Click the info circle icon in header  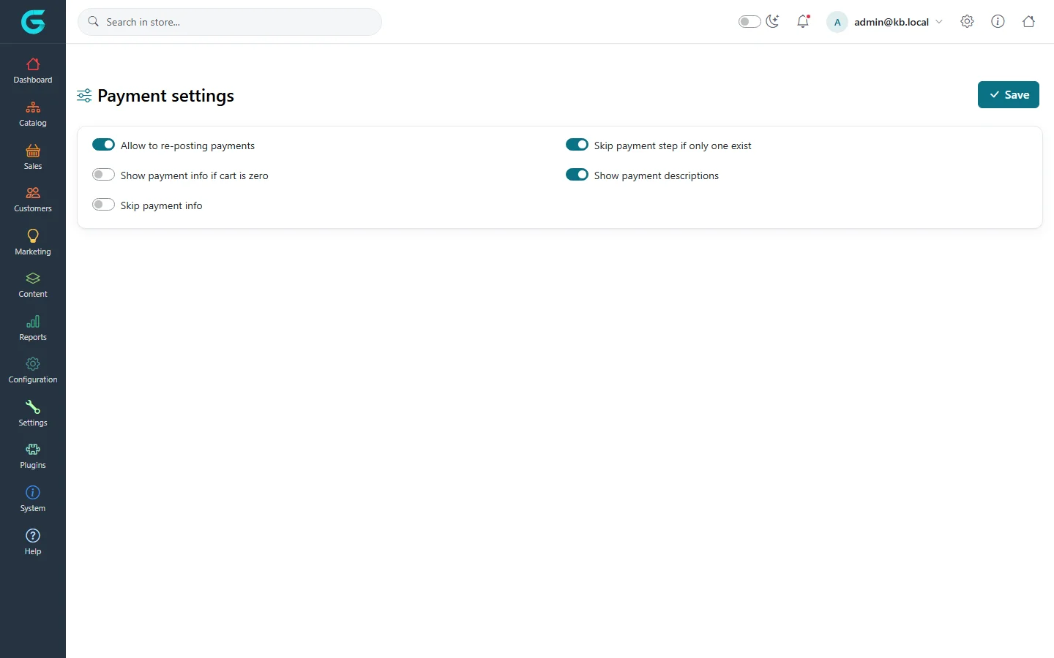coord(998,21)
